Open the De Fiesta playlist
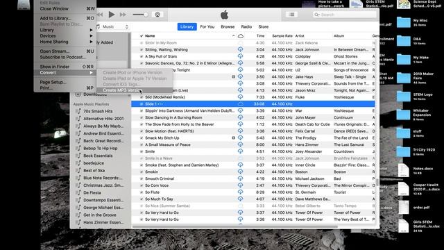Viewport: 444px width, 250px height. pos(92,193)
